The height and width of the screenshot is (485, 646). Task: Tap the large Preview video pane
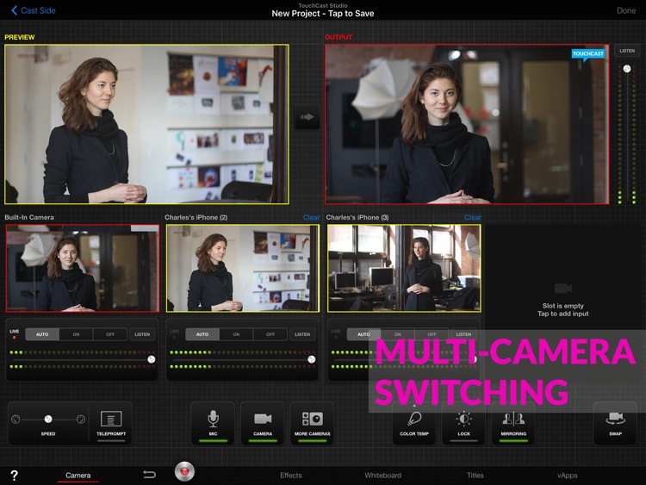click(x=146, y=124)
